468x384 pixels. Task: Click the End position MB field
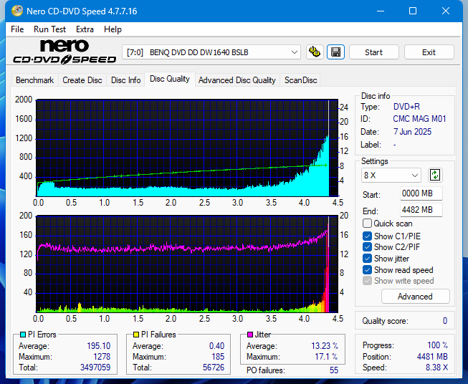point(421,210)
